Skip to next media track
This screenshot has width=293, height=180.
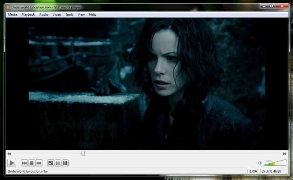coord(39,163)
